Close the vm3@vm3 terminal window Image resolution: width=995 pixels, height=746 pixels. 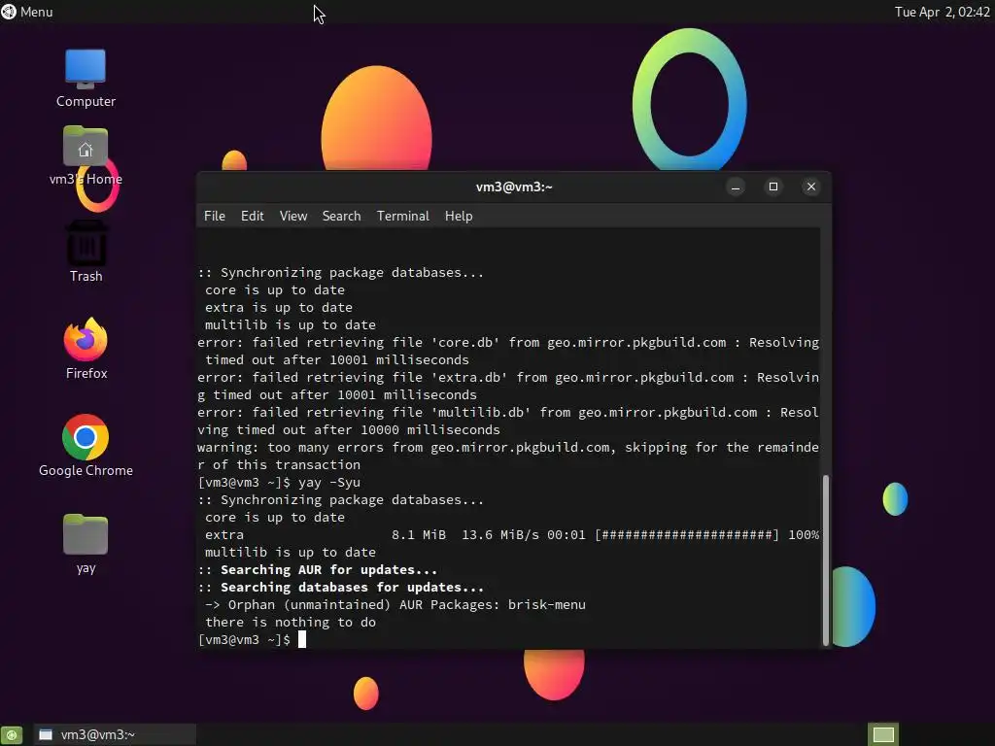click(811, 186)
